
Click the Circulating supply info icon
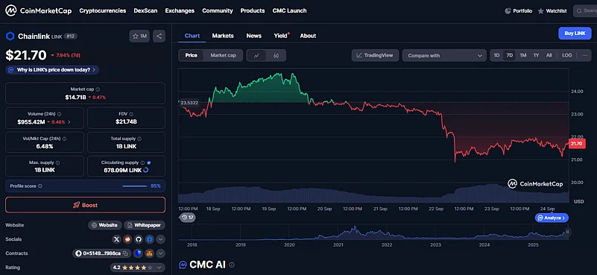coord(142,162)
